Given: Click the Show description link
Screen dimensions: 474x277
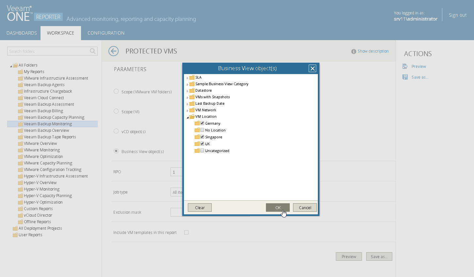Looking at the screenshot, I should coord(373,51).
